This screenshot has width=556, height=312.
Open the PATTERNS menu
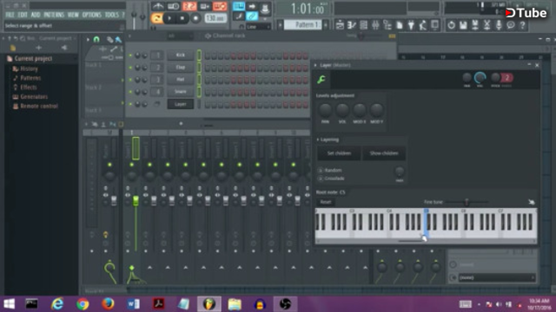tap(54, 15)
